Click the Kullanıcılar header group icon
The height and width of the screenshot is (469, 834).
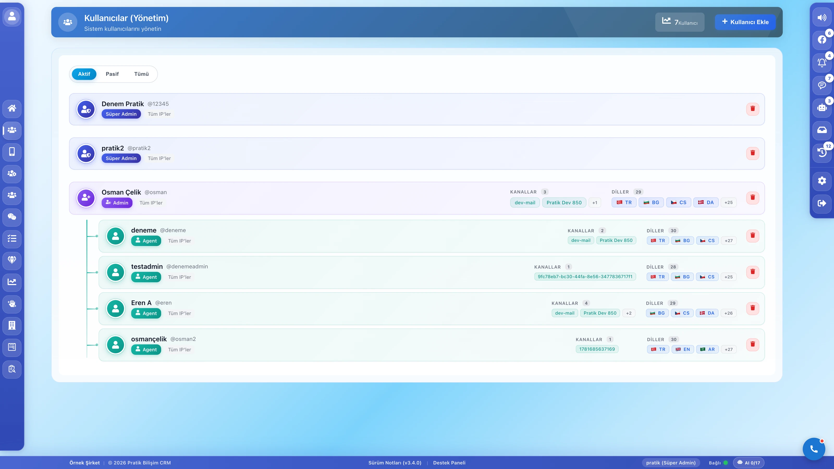pyautogui.click(x=68, y=22)
